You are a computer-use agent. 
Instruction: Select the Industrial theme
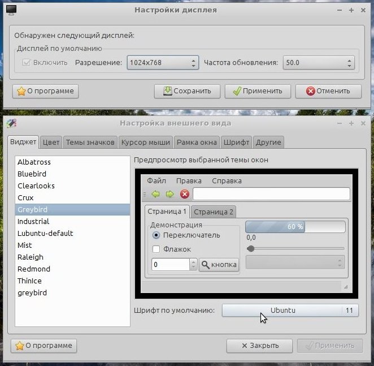coord(72,221)
